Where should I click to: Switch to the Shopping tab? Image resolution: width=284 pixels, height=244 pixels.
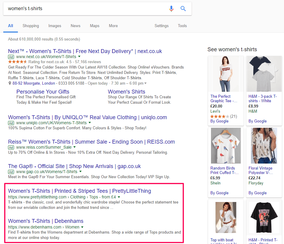point(31,26)
